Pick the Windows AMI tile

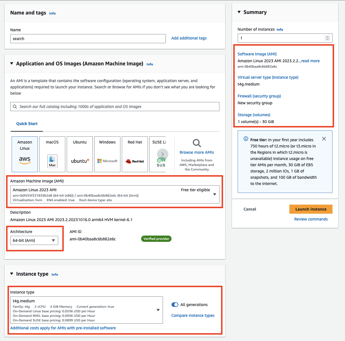[107, 154]
